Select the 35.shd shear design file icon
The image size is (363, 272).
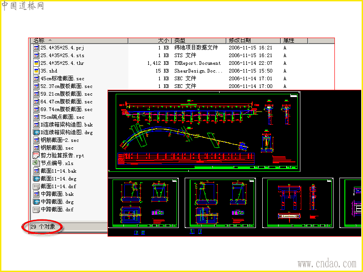pyautogui.click(x=36, y=71)
